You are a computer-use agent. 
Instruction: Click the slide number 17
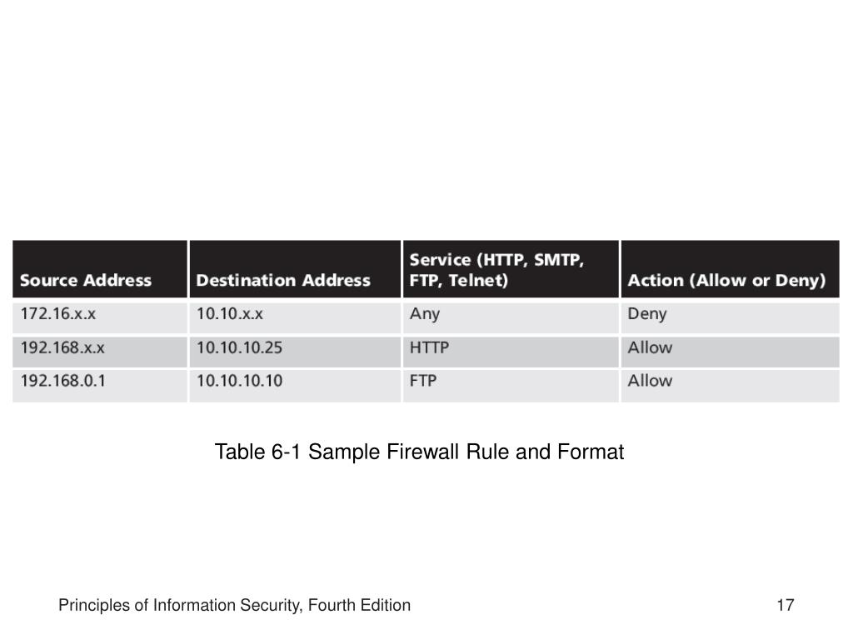click(785, 605)
